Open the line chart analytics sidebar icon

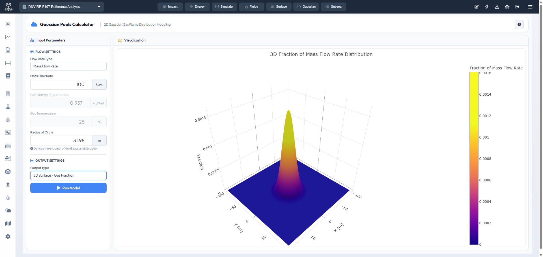pyautogui.click(x=8, y=37)
